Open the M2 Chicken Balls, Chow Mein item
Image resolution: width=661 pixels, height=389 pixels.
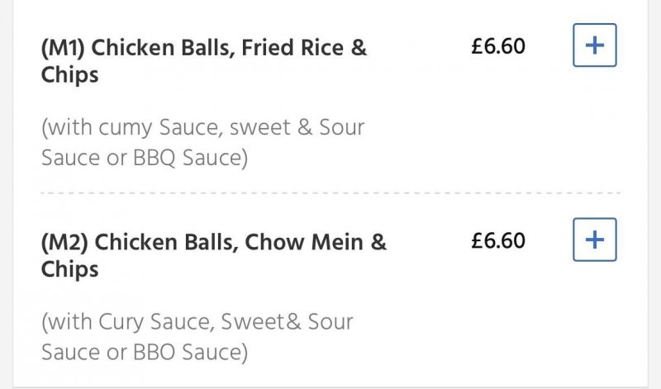coord(213,255)
